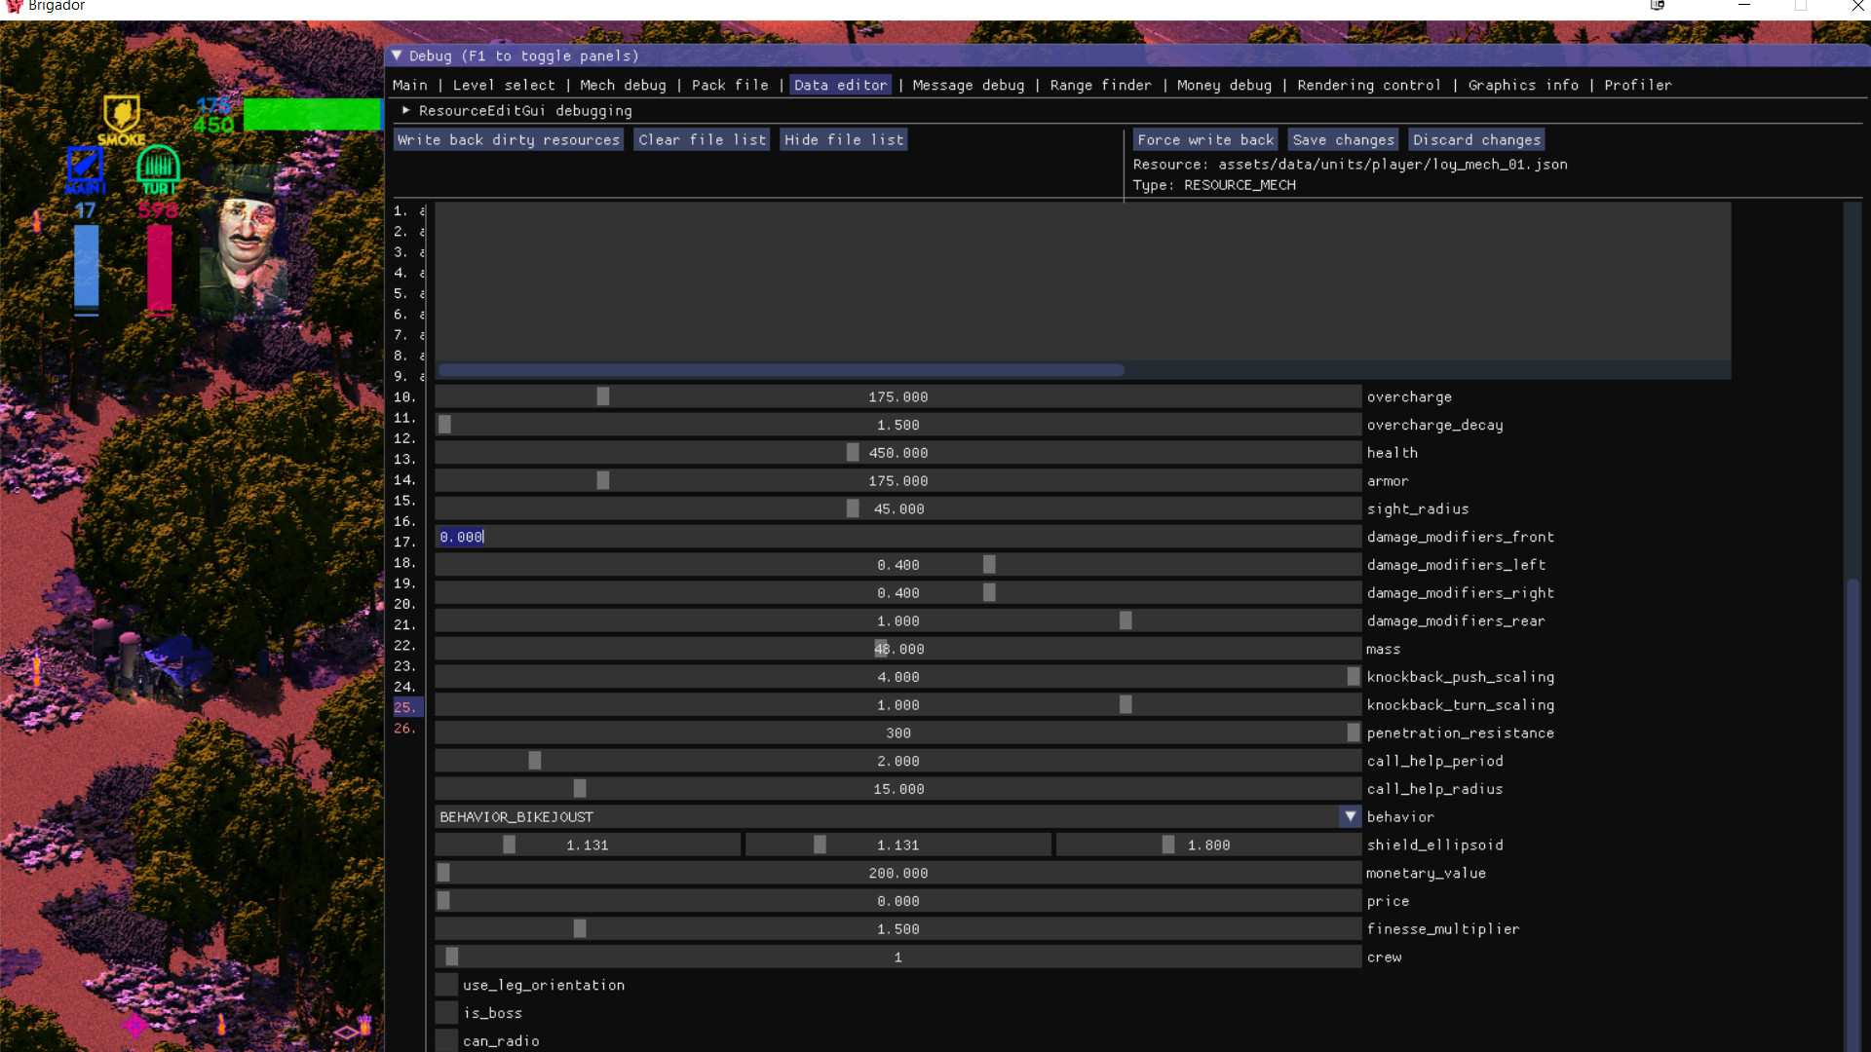Open the Profiler tab
This screenshot has height=1052, width=1871.
tap(1638, 85)
